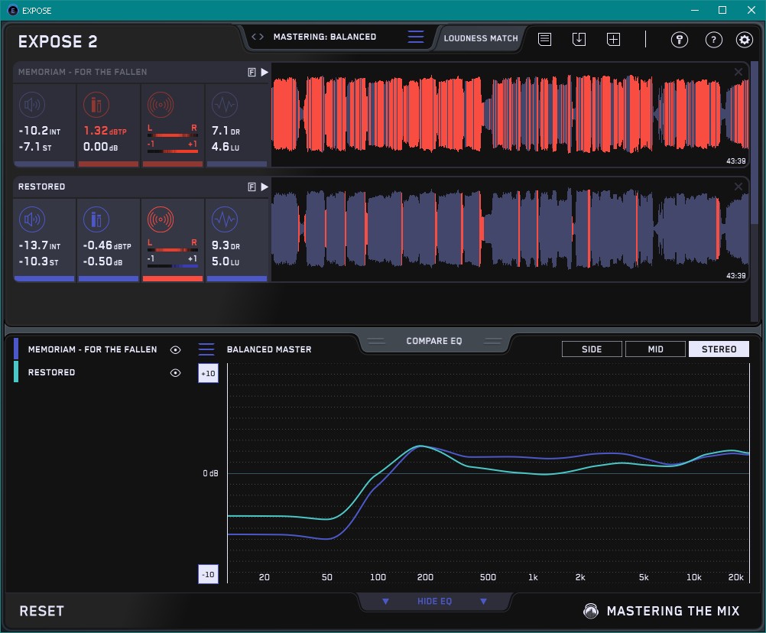
Task: Open the Mastering: Balanced preset menu
Action: [325, 37]
